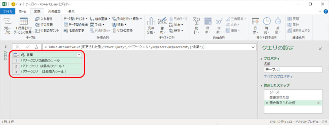Select row number 2
Image resolution: width=329 pixels, height=125 pixels.
16,66
